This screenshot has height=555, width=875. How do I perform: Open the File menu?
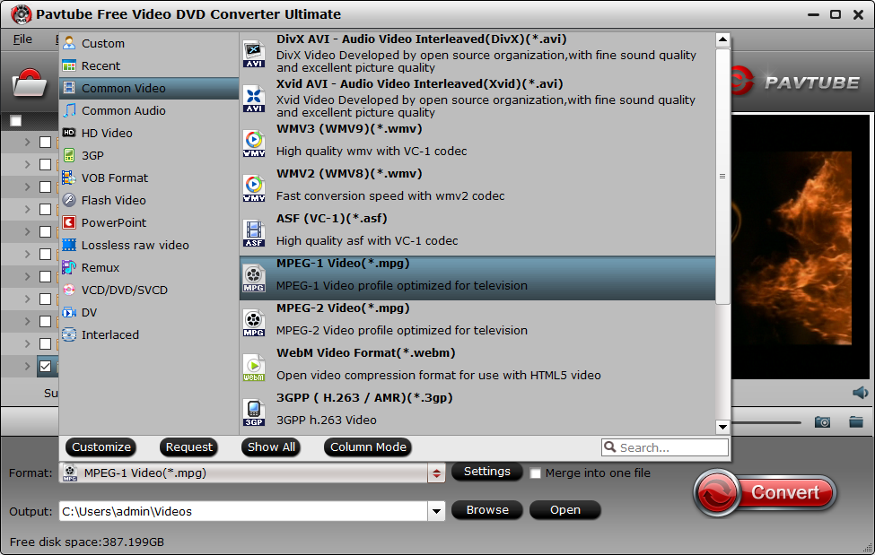click(x=22, y=39)
